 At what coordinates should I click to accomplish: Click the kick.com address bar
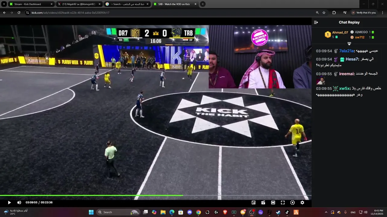click(x=169, y=13)
